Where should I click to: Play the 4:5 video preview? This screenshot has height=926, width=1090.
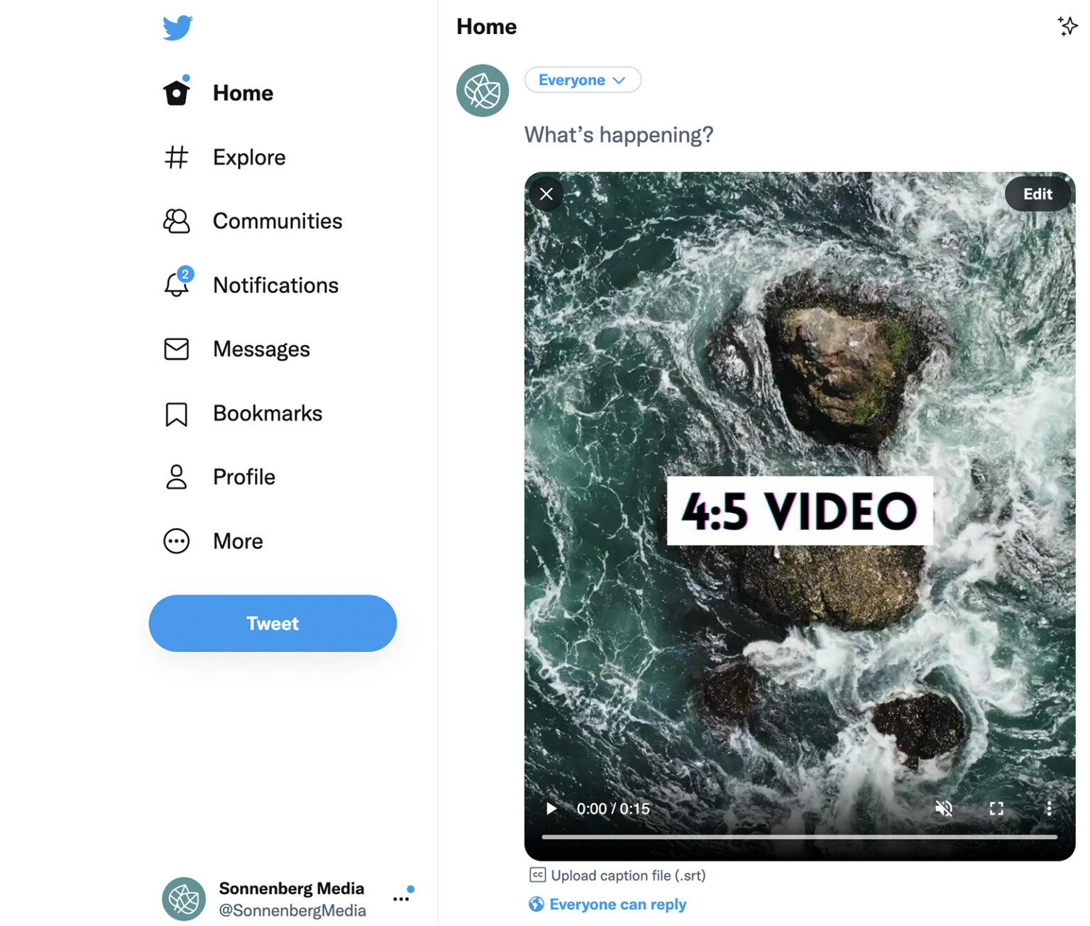pyautogui.click(x=551, y=808)
